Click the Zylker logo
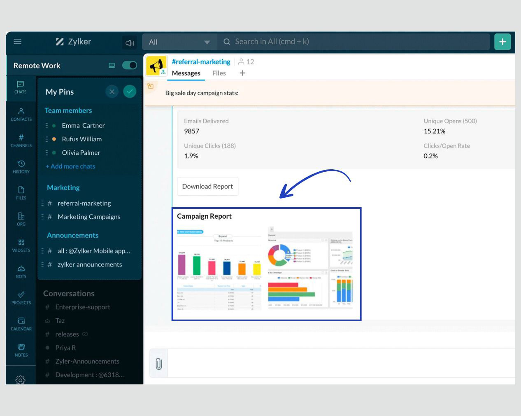 (x=73, y=42)
